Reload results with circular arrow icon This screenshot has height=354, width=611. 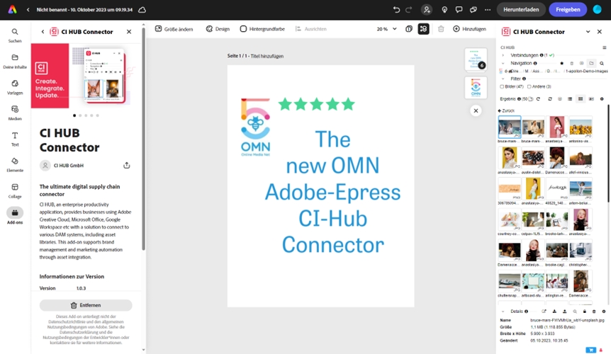(x=538, y=99)
